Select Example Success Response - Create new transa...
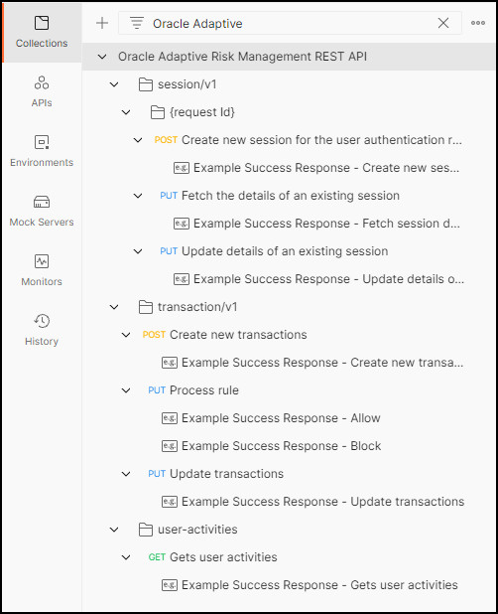 click(x=322, y=363)
